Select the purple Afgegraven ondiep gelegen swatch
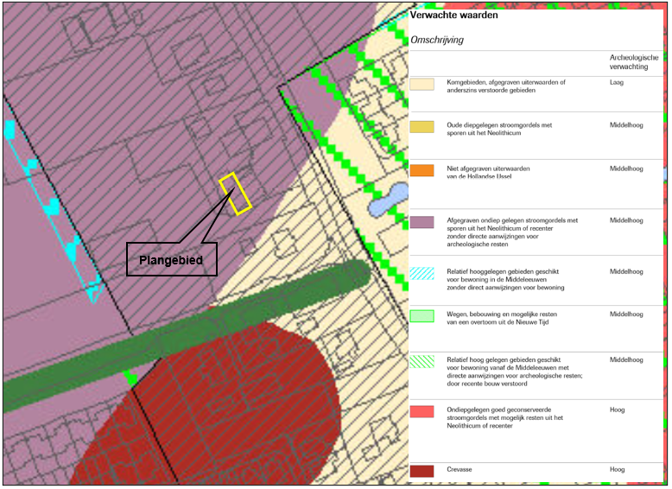The height and width of the screenshot is (489, 672). [x=422, y=224]
